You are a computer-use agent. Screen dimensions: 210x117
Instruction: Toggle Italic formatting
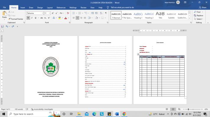tap(32, 18)
